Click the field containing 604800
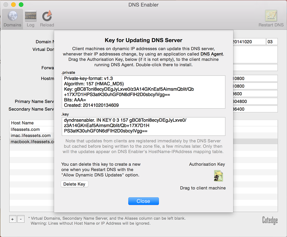Screen dimensions: 287x237 point(255,101)
